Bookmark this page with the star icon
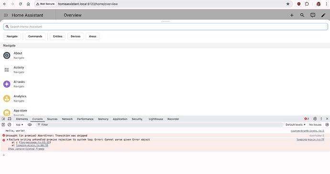 (288, 4)
